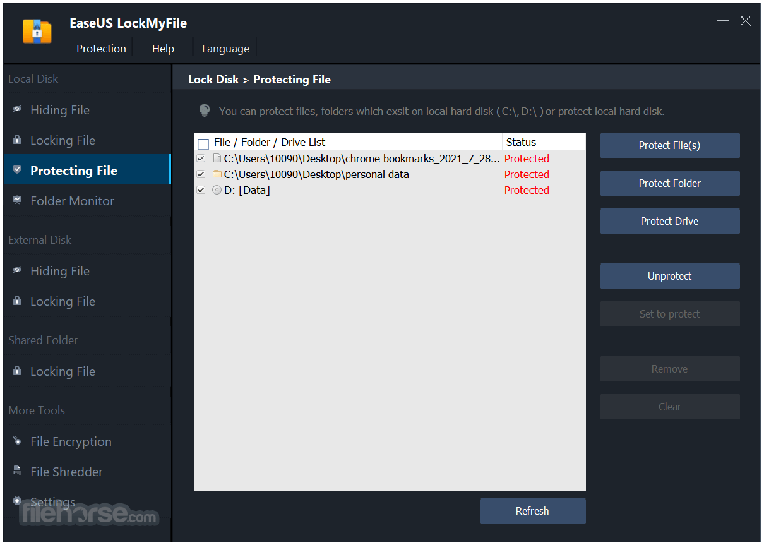Viewport: 764px width, 545px height.
Task: Go to External Disk Locking File
Action: [87, 301]
